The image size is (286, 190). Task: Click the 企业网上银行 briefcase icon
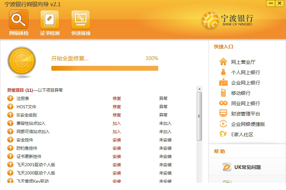223,82
